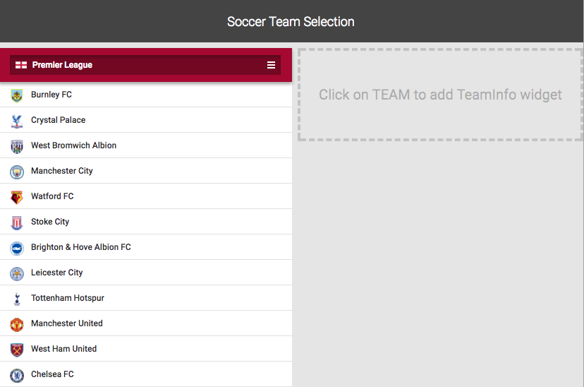The image size is (584, 387).
Task: Click the Burnley FC crest icon
Action: [17, 95]
